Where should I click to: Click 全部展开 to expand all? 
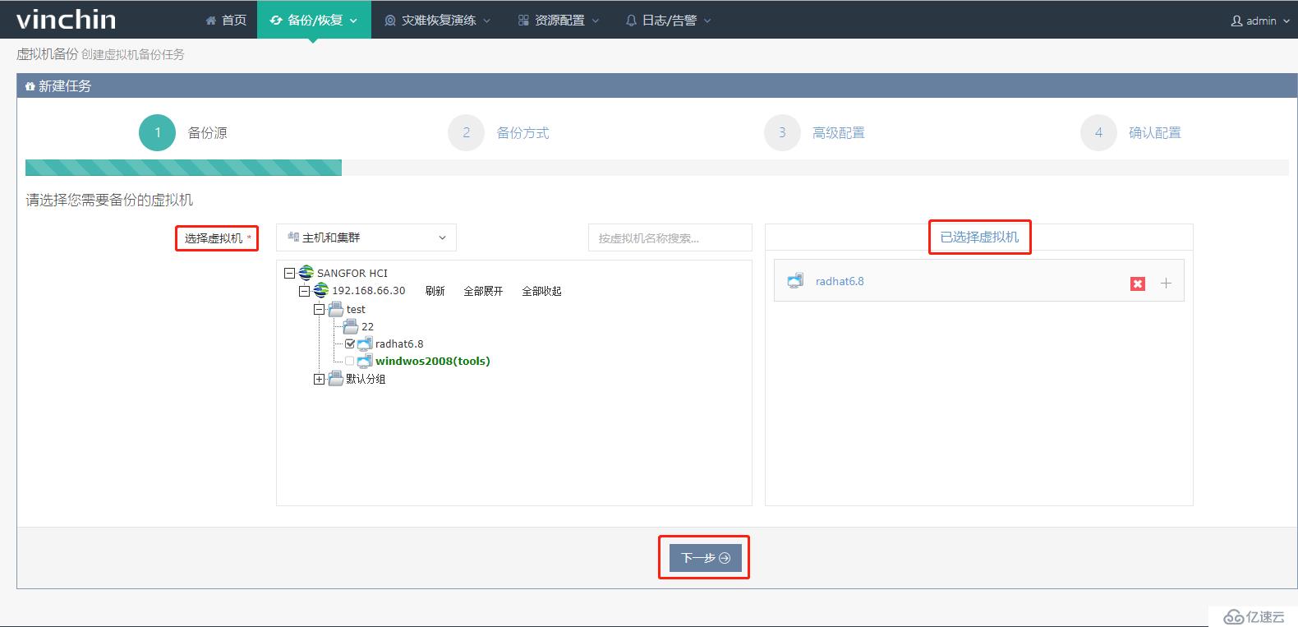[x=483, y=291]
